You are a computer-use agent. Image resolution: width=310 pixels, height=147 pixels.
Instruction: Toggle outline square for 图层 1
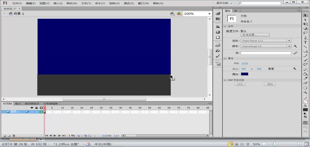[41, 112]
